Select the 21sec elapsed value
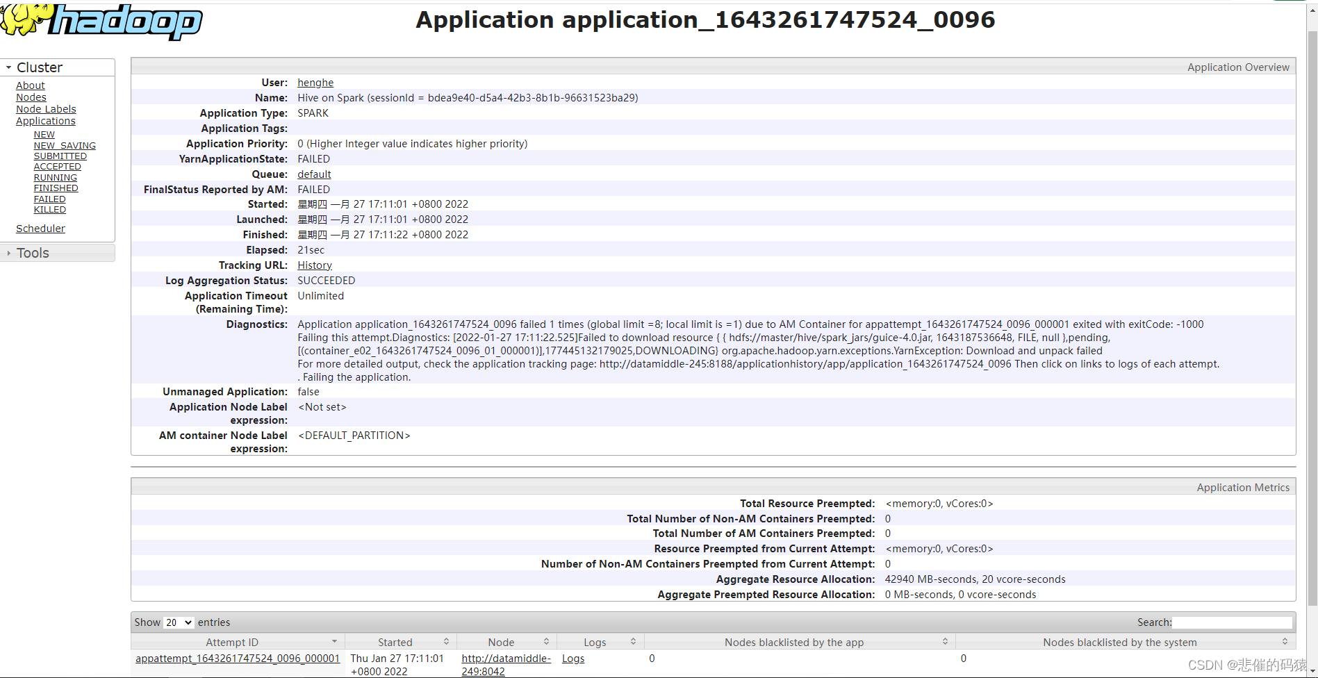 coord(311,250)
